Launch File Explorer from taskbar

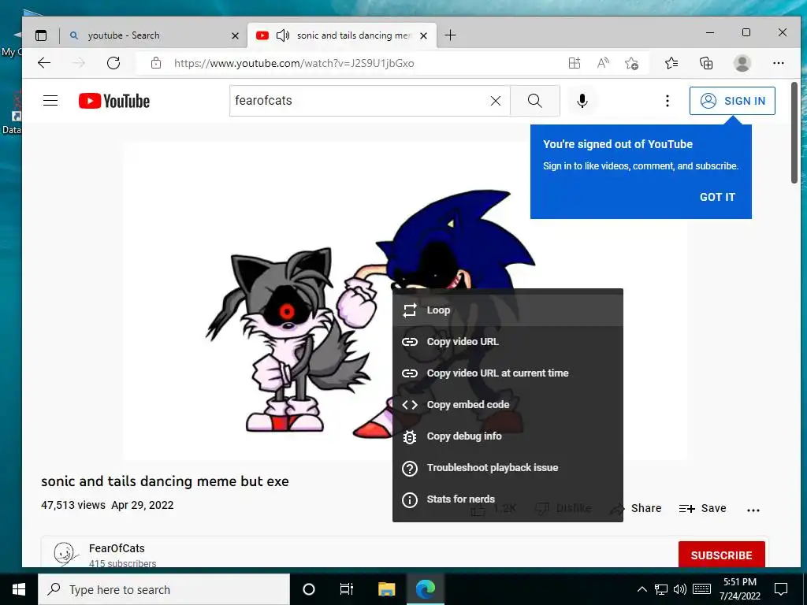pos(386,589)
